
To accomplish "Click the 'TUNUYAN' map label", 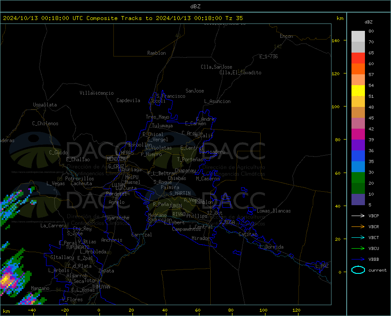I will pyautogui.click(x=101, y=287).
